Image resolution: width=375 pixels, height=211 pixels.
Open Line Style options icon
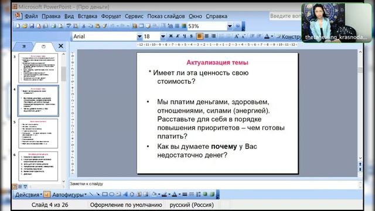pos(185,195)
